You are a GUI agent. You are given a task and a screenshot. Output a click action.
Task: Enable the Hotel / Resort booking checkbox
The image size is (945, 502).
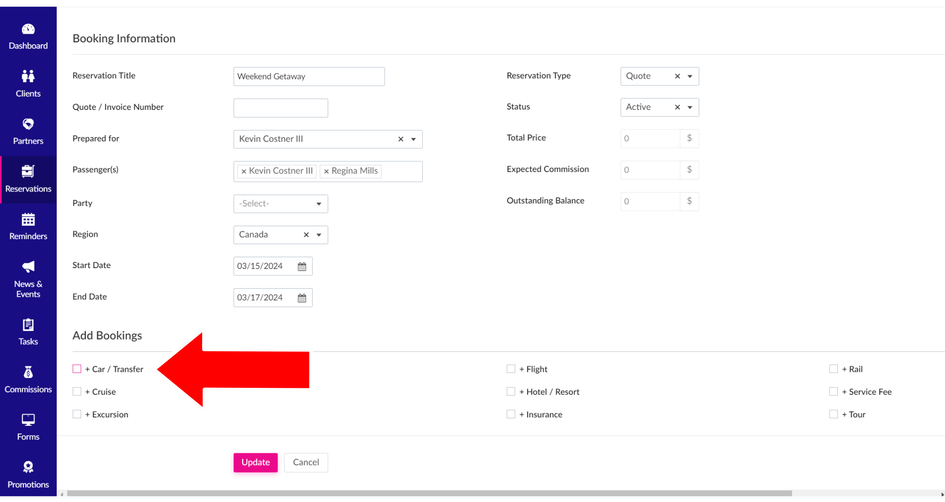click(x=511, y=391)
